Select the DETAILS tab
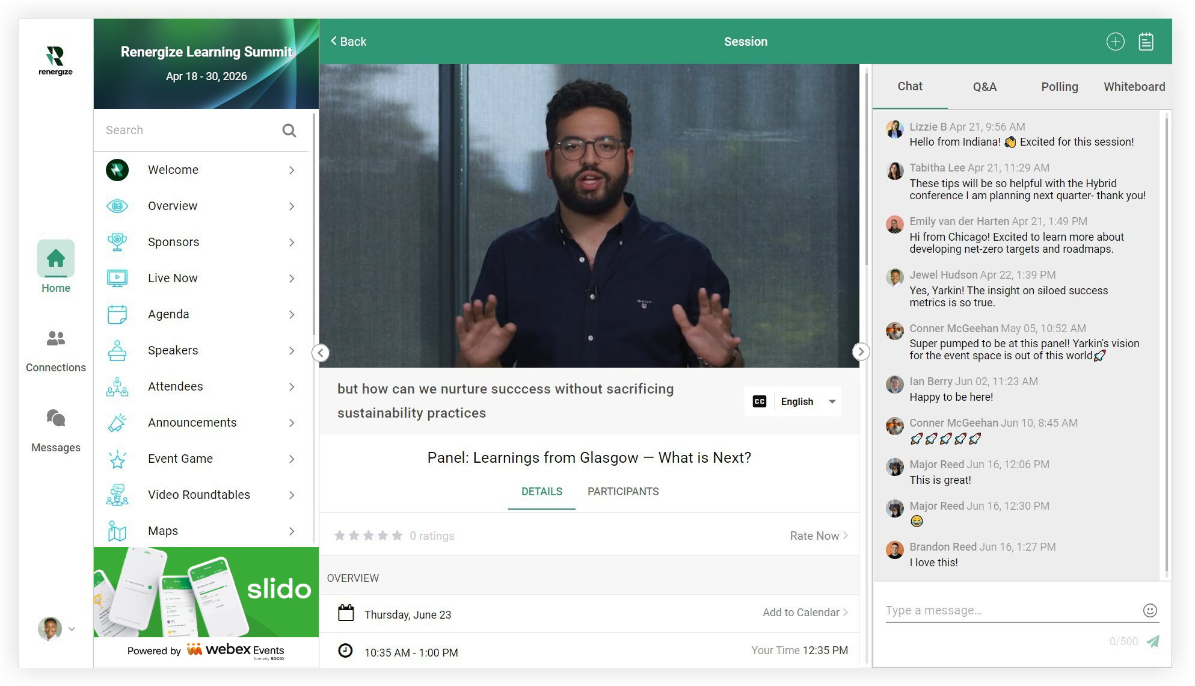1195x686 pixels. (x=541, y=492)
